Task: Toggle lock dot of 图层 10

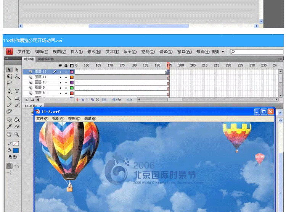Action: coord(66,83)
